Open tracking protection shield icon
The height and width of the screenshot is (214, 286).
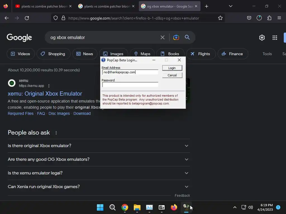click(x=56, y=18)
